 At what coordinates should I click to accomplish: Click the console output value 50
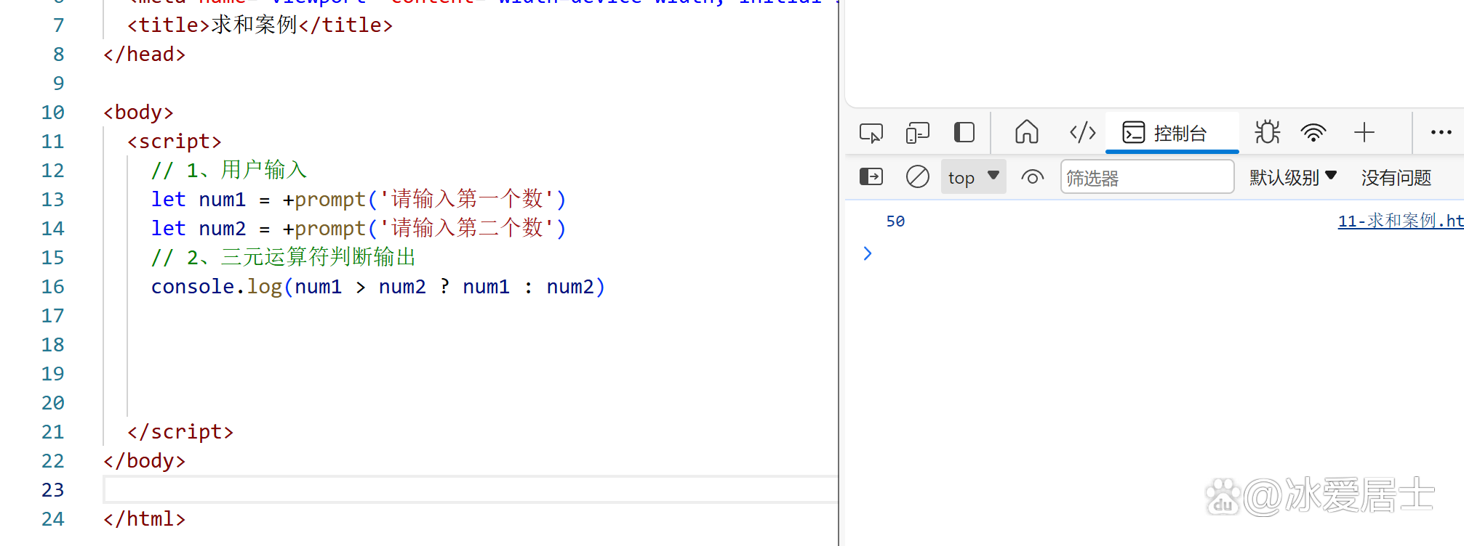[x=895, y=221]
